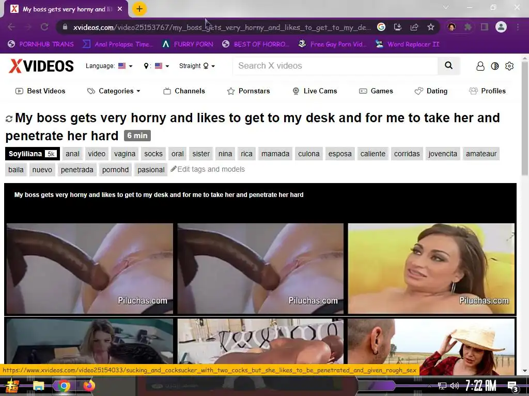Click the browser address bar URL
Image resolution: width=529 pixels, height=396 pixels.
pyautogui.click(x=222, y=27)
